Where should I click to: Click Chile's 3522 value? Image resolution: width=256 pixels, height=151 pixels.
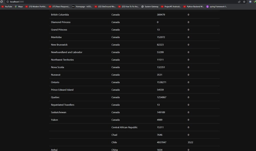[190, 143]
